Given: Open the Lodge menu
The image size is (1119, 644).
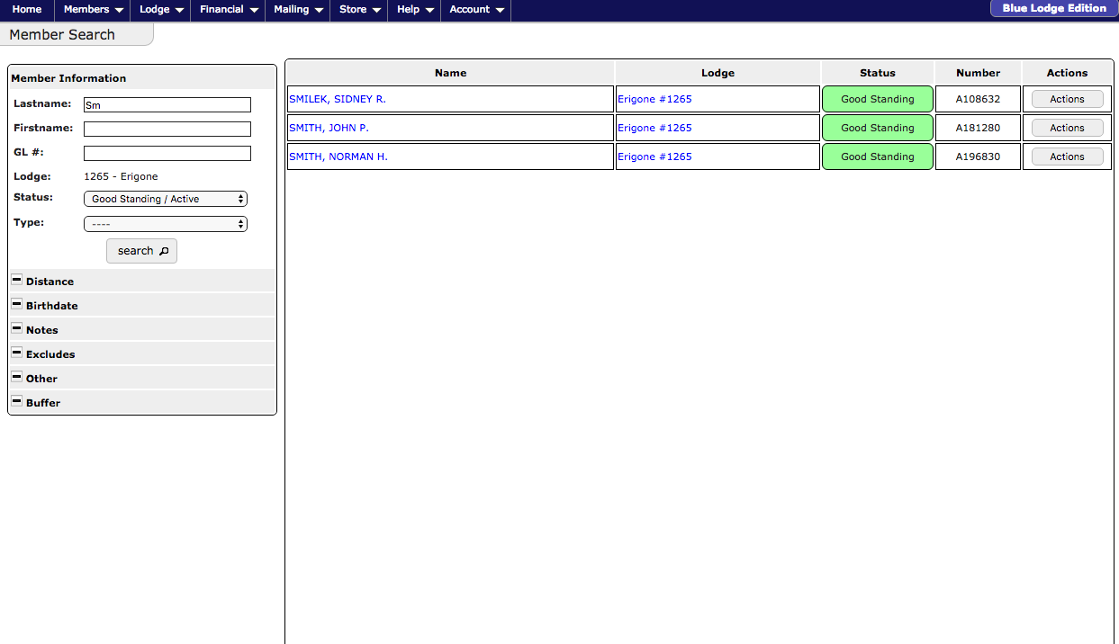Looking at the screenshot, I should (161, 10).
